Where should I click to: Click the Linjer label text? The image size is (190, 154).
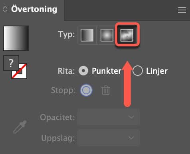click(x=157, y=71)
